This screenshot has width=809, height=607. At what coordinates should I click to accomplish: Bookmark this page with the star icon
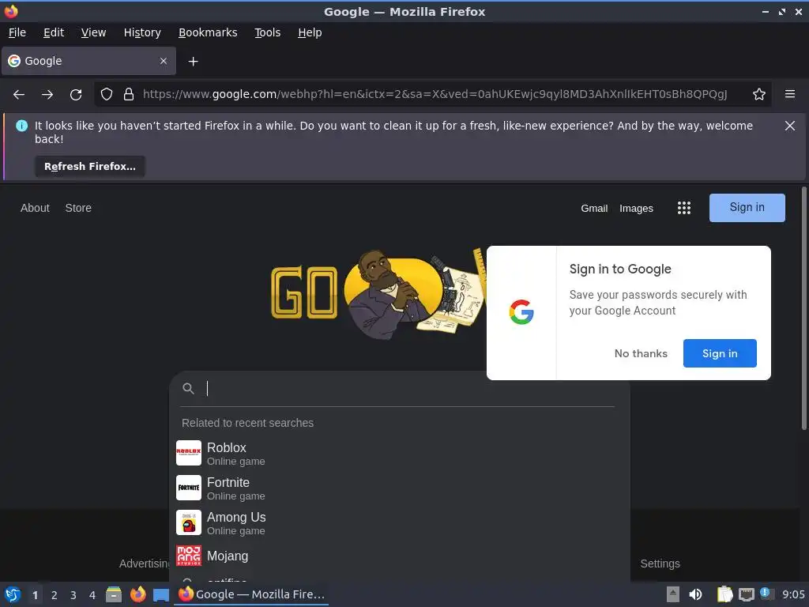(758, 94)
